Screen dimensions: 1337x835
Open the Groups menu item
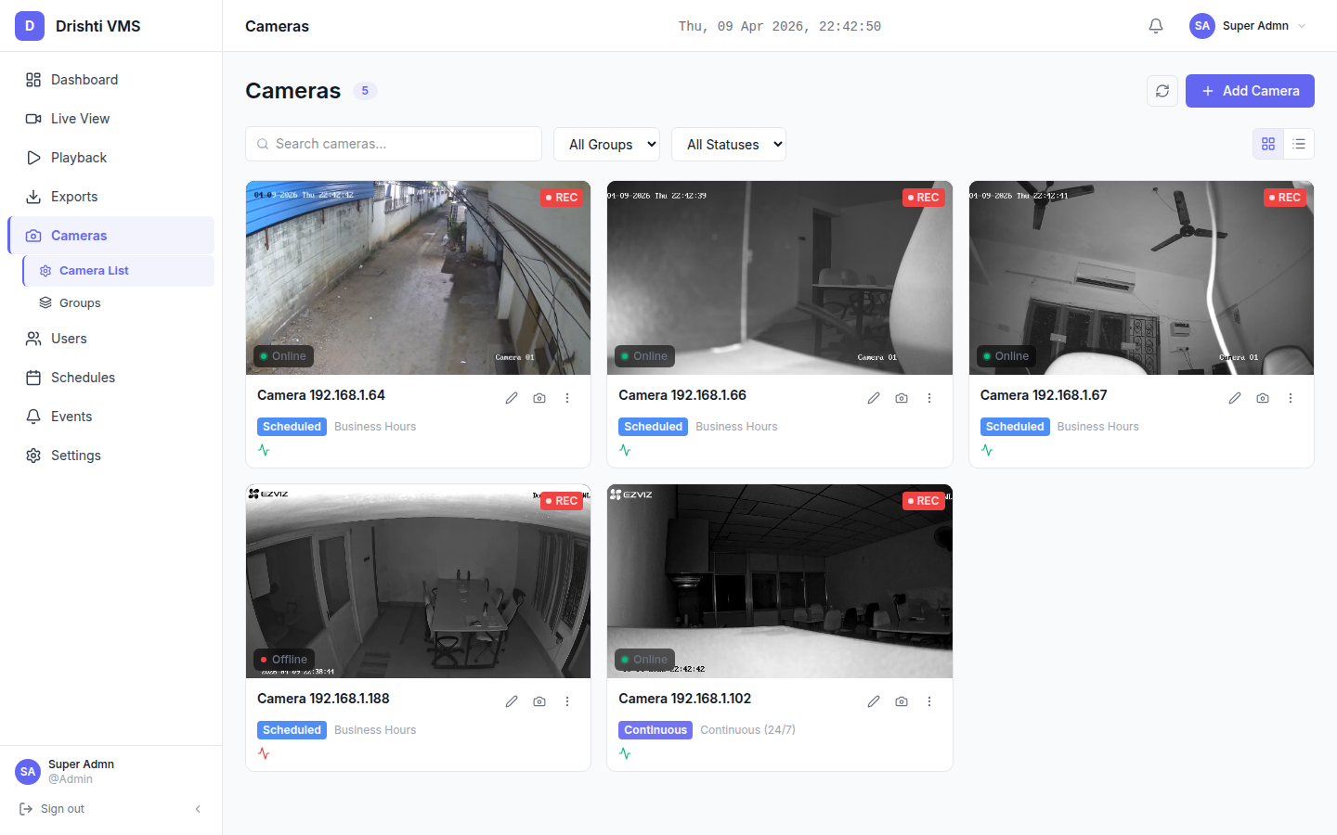[81, 302]
